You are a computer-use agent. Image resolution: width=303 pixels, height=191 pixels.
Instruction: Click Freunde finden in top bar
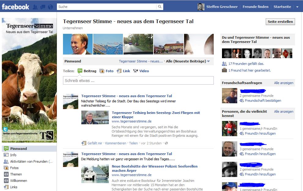[256, 7]
